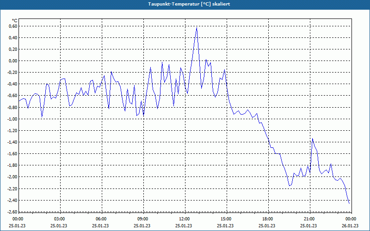Click the -0,20 y-axis value
The height and width of the screenshot is (231, 370).
[13, 73]
